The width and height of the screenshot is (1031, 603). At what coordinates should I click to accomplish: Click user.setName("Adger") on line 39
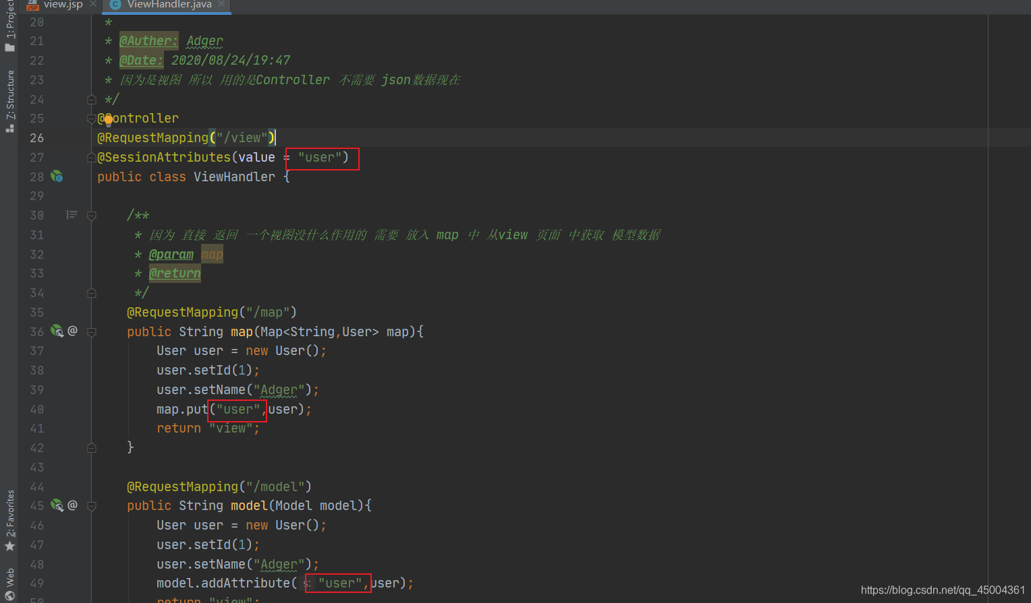pos(238,390)
